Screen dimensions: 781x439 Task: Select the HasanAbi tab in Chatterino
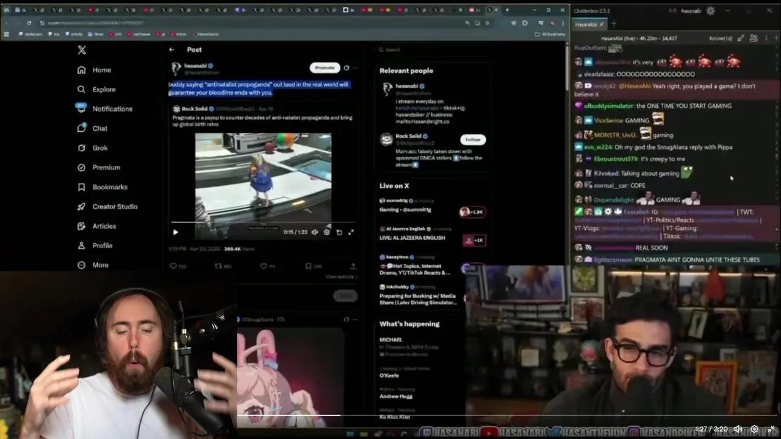point(586,24)
